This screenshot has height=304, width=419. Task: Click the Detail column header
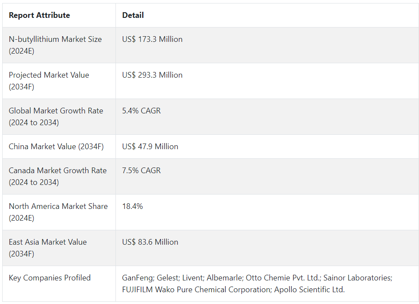tap(133, 15)
